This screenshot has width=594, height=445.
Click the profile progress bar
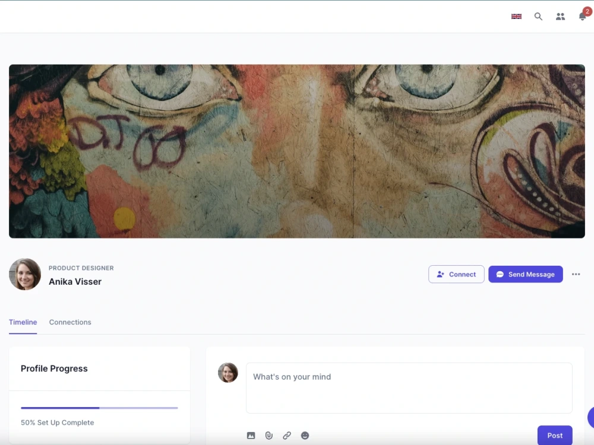point(99,408)
